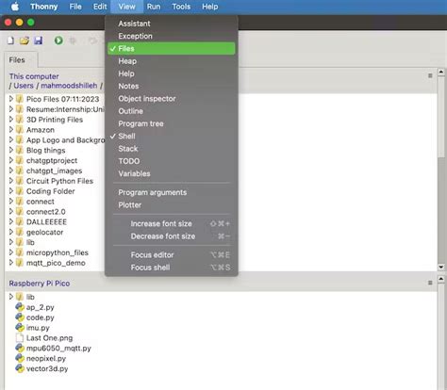
Task: Click the Users path link
Action: [x=24, y=86]
